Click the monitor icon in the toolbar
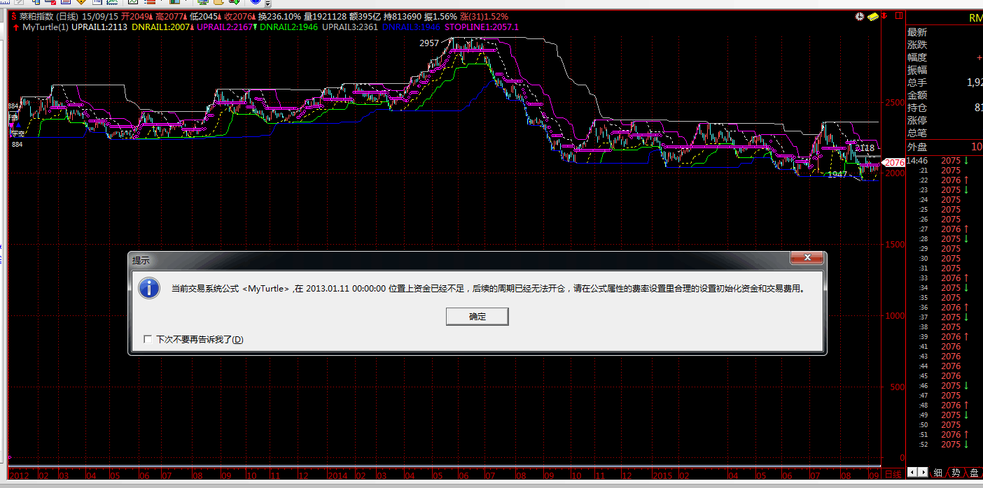Screen dimensions: 983x488 point(202,2)
